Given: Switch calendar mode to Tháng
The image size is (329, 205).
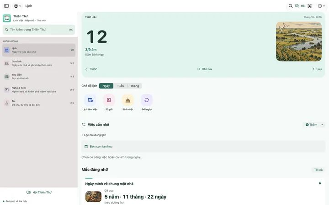Looking at the screenshot, I should tap(135, 86).
